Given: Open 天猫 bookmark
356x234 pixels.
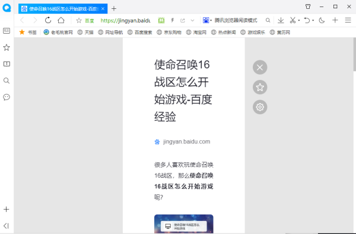Looking at the screenshot, I should pos(85,32).
